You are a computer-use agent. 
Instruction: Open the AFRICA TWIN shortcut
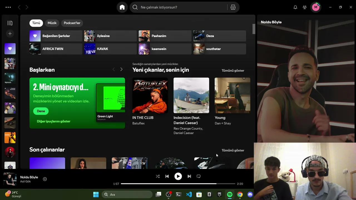(x=56, y=49)
